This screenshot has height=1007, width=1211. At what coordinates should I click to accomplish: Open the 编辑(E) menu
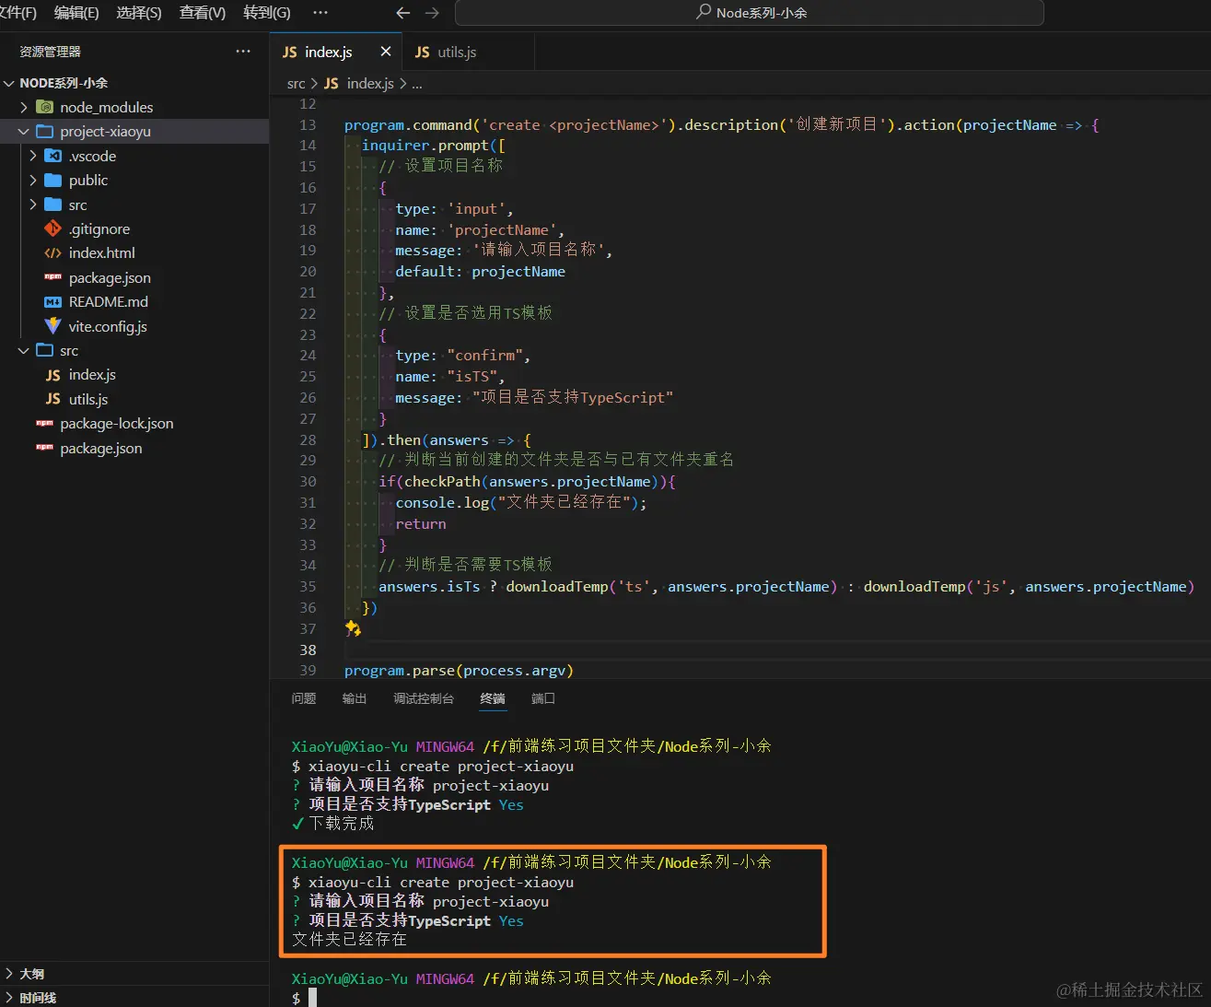pos(76,13)
